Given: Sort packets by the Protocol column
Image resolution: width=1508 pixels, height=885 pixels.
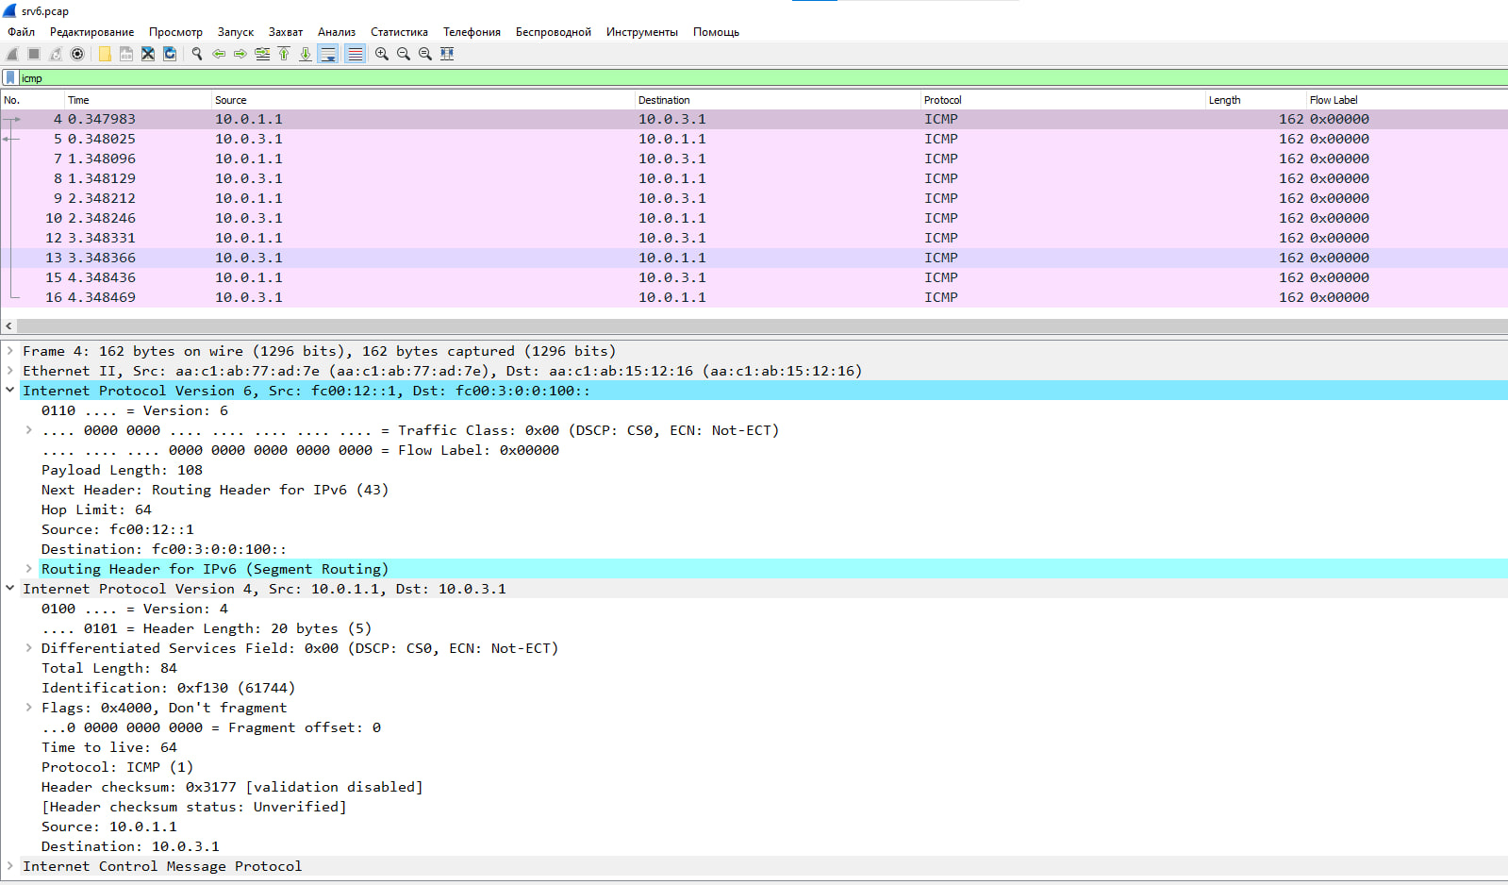Looking at the screenshot, I should point(1063,100).
